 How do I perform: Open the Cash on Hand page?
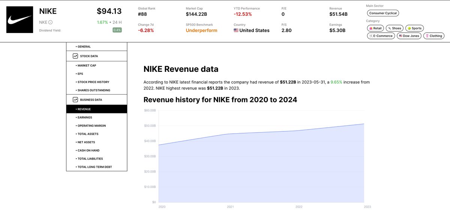tap(97, 150)
